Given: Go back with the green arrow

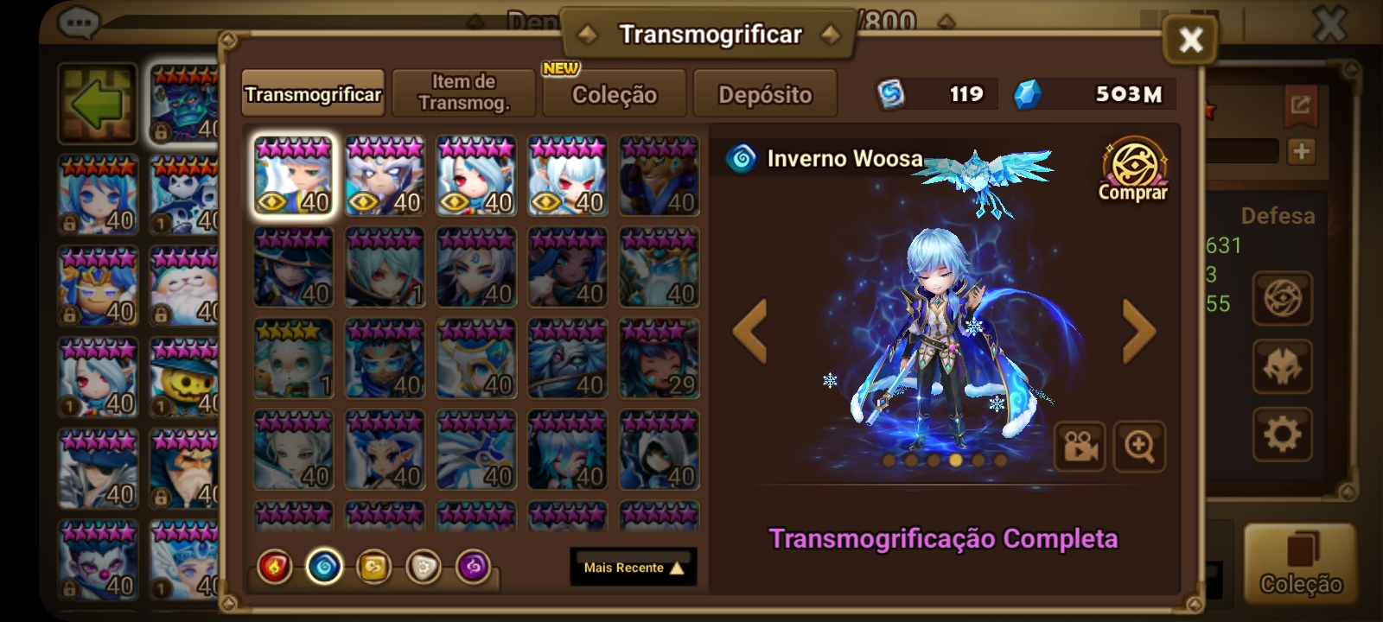Looking at the screenshot, I should point(98,104).
